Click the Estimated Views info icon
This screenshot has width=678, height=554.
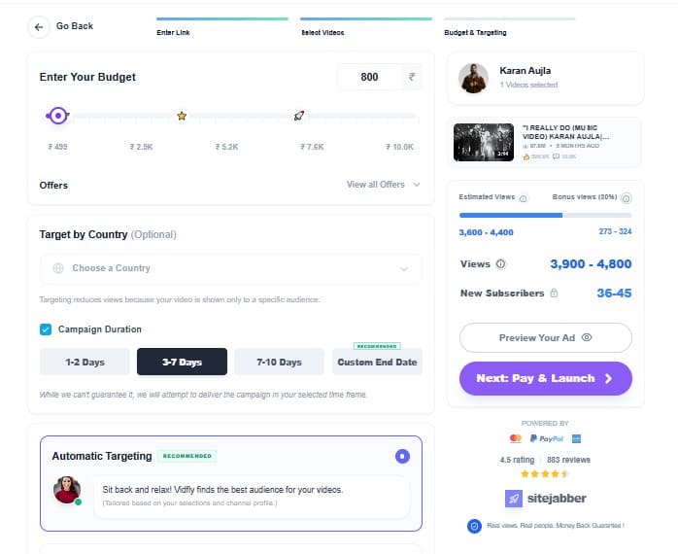[523, 197]
